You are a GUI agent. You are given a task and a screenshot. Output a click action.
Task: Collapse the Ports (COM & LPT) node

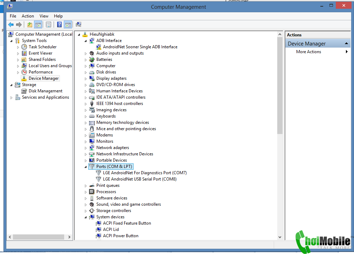[86, 167]
